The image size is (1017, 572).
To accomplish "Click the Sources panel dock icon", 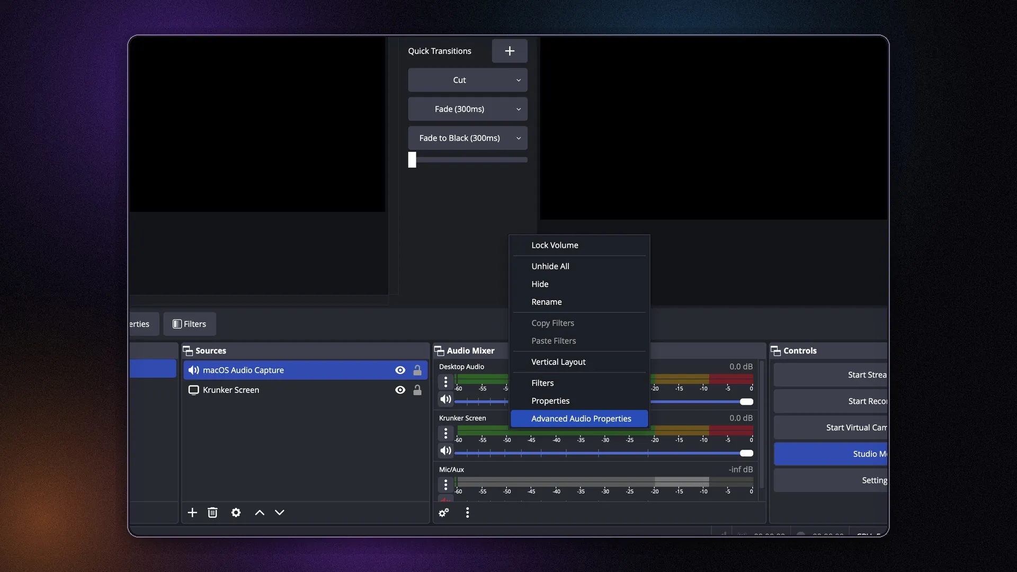I will tap(188, 351).
